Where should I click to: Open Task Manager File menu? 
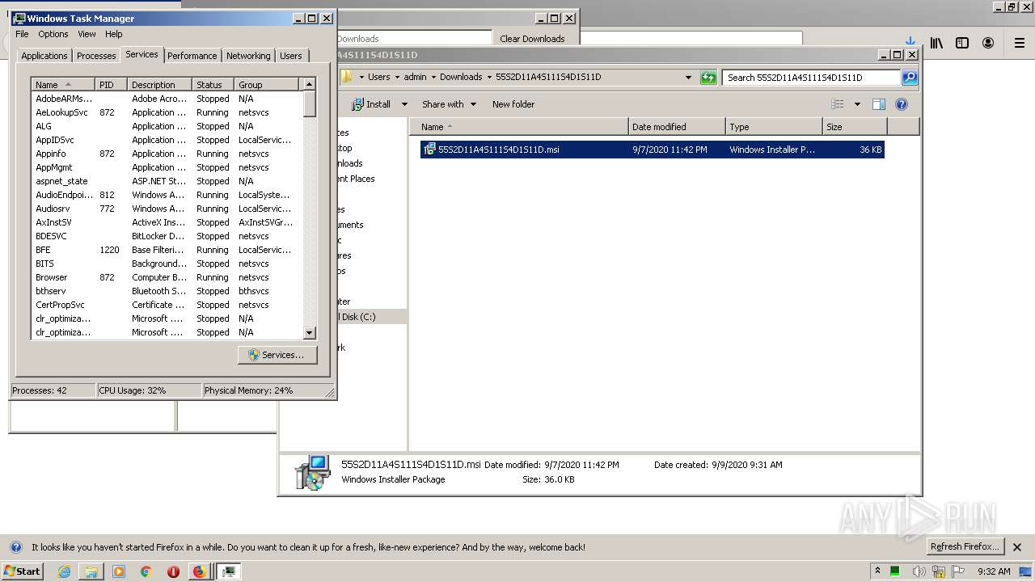22,34
